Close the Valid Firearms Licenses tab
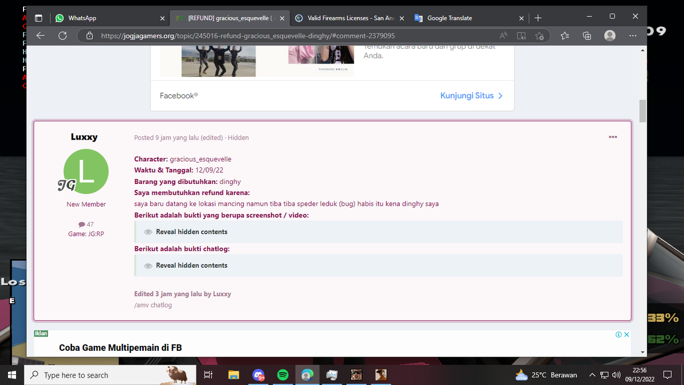This screenshot has width=684, height=385. [402, 18]
